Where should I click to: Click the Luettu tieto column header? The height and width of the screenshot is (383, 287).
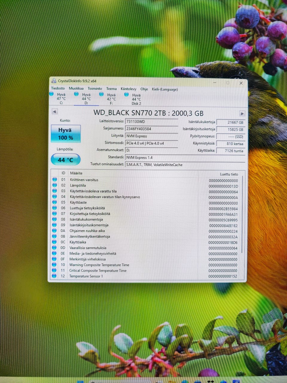229,174
